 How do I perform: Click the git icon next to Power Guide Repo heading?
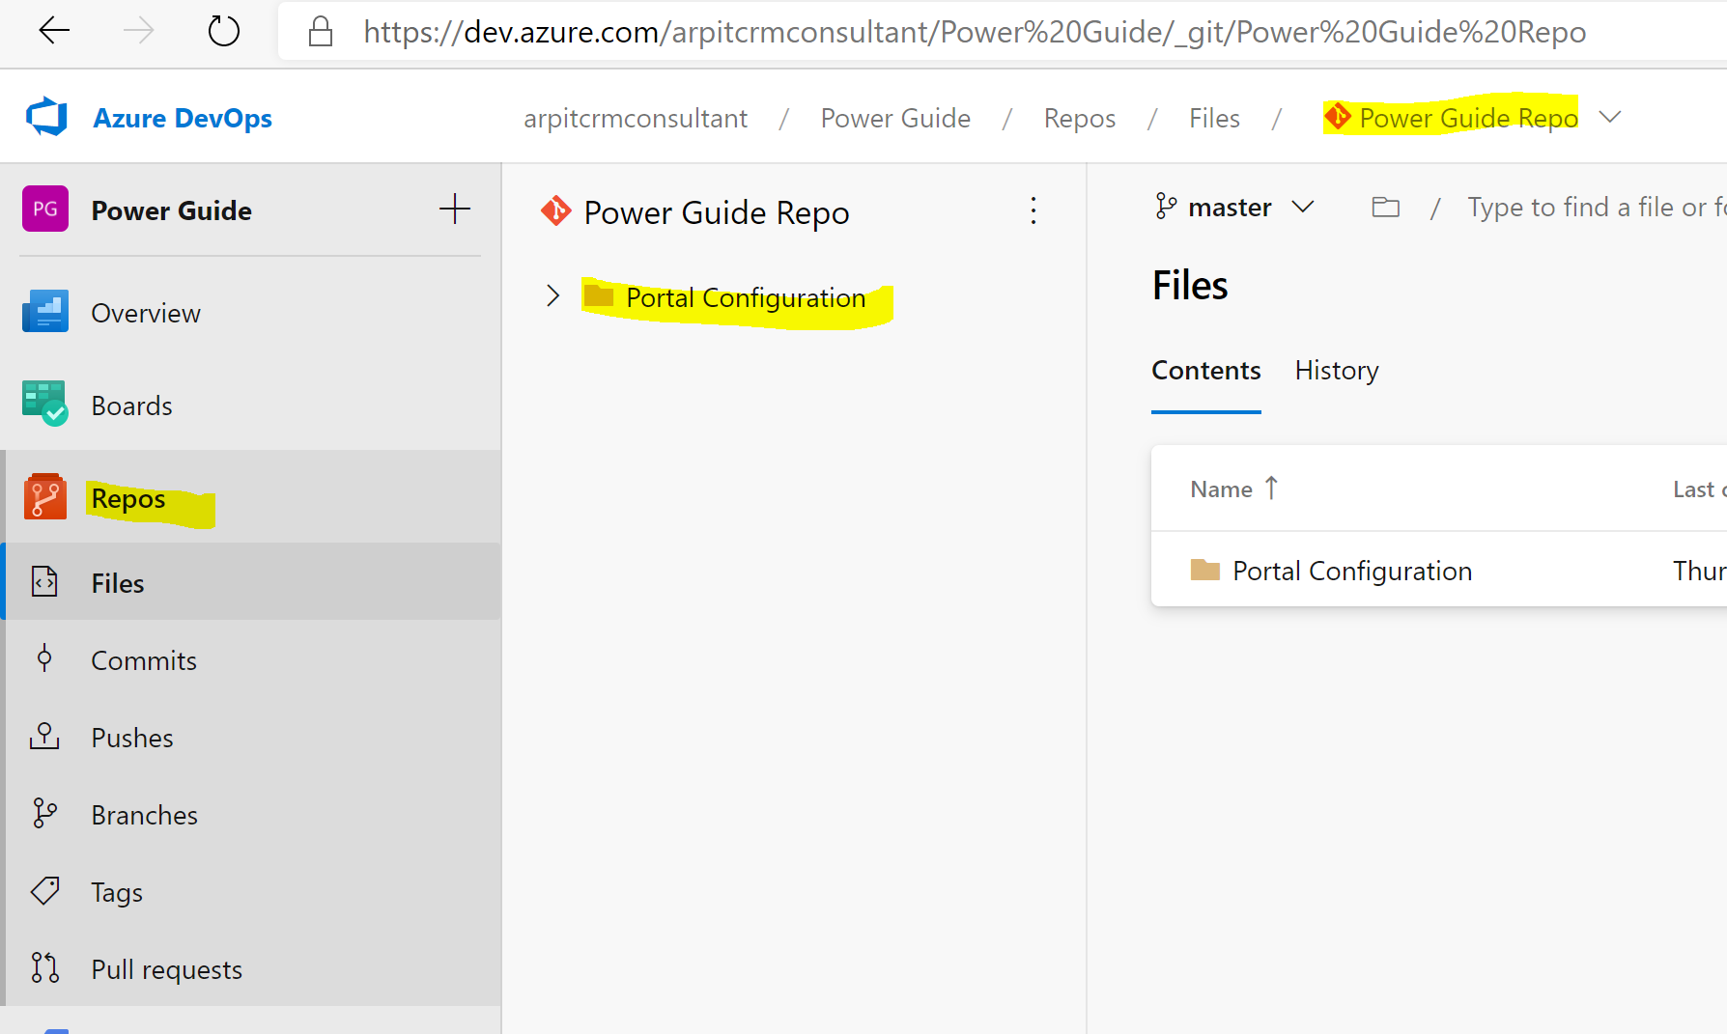[x=556, y=210]
